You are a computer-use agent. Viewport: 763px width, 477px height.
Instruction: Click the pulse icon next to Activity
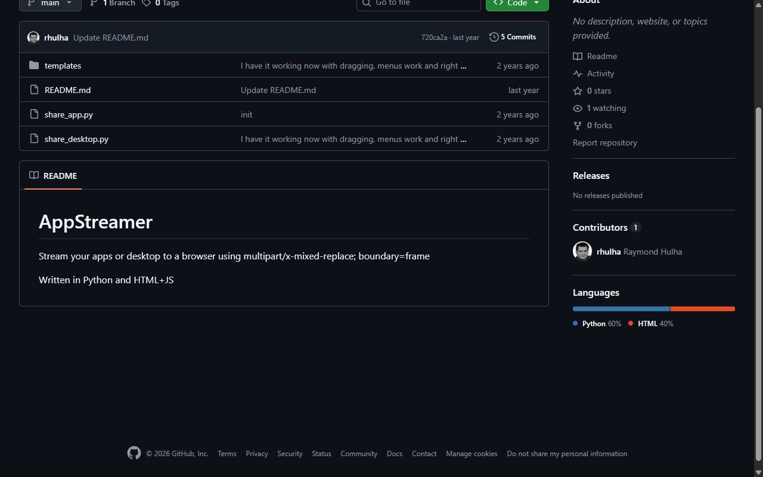pyautogui.click(x=578, y=73)
